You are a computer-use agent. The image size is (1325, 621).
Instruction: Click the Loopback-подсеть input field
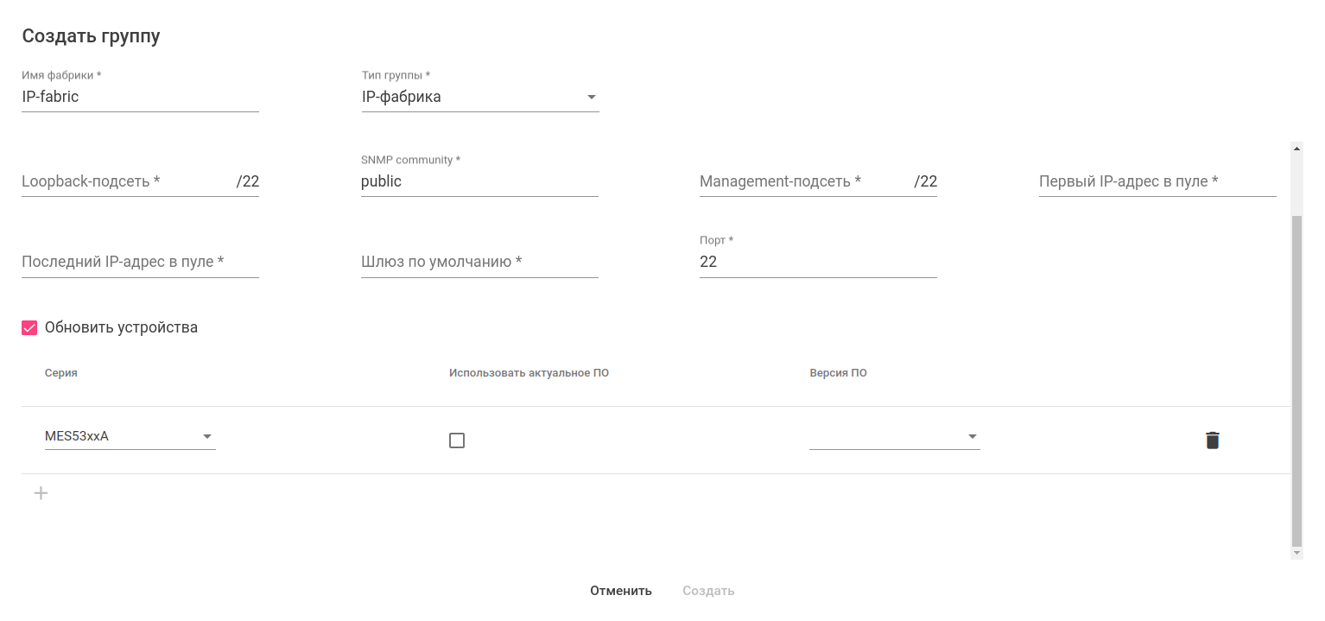(125, 181)
